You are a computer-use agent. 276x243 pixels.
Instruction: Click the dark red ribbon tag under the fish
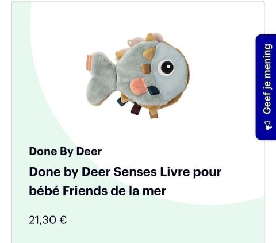pyautogui.click(x=136, y=109)
